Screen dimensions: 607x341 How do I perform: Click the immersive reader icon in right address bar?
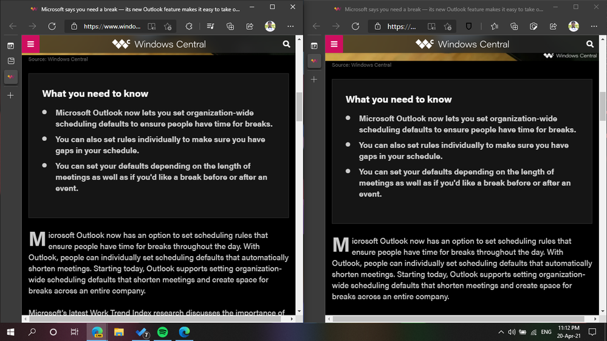(431, 26)
